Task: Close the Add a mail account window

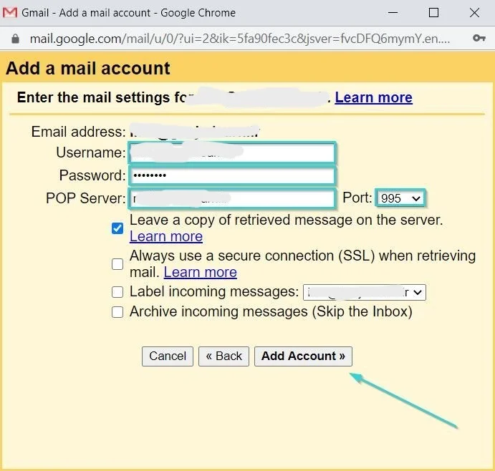Action: pos(474,13)
